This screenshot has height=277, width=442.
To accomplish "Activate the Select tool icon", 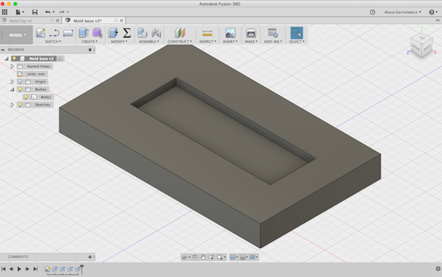I will tap(296, 33).
